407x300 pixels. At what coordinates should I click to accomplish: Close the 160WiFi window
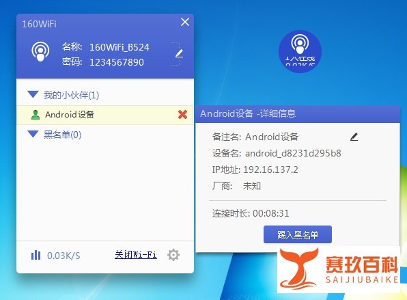(x=185, y=22)
